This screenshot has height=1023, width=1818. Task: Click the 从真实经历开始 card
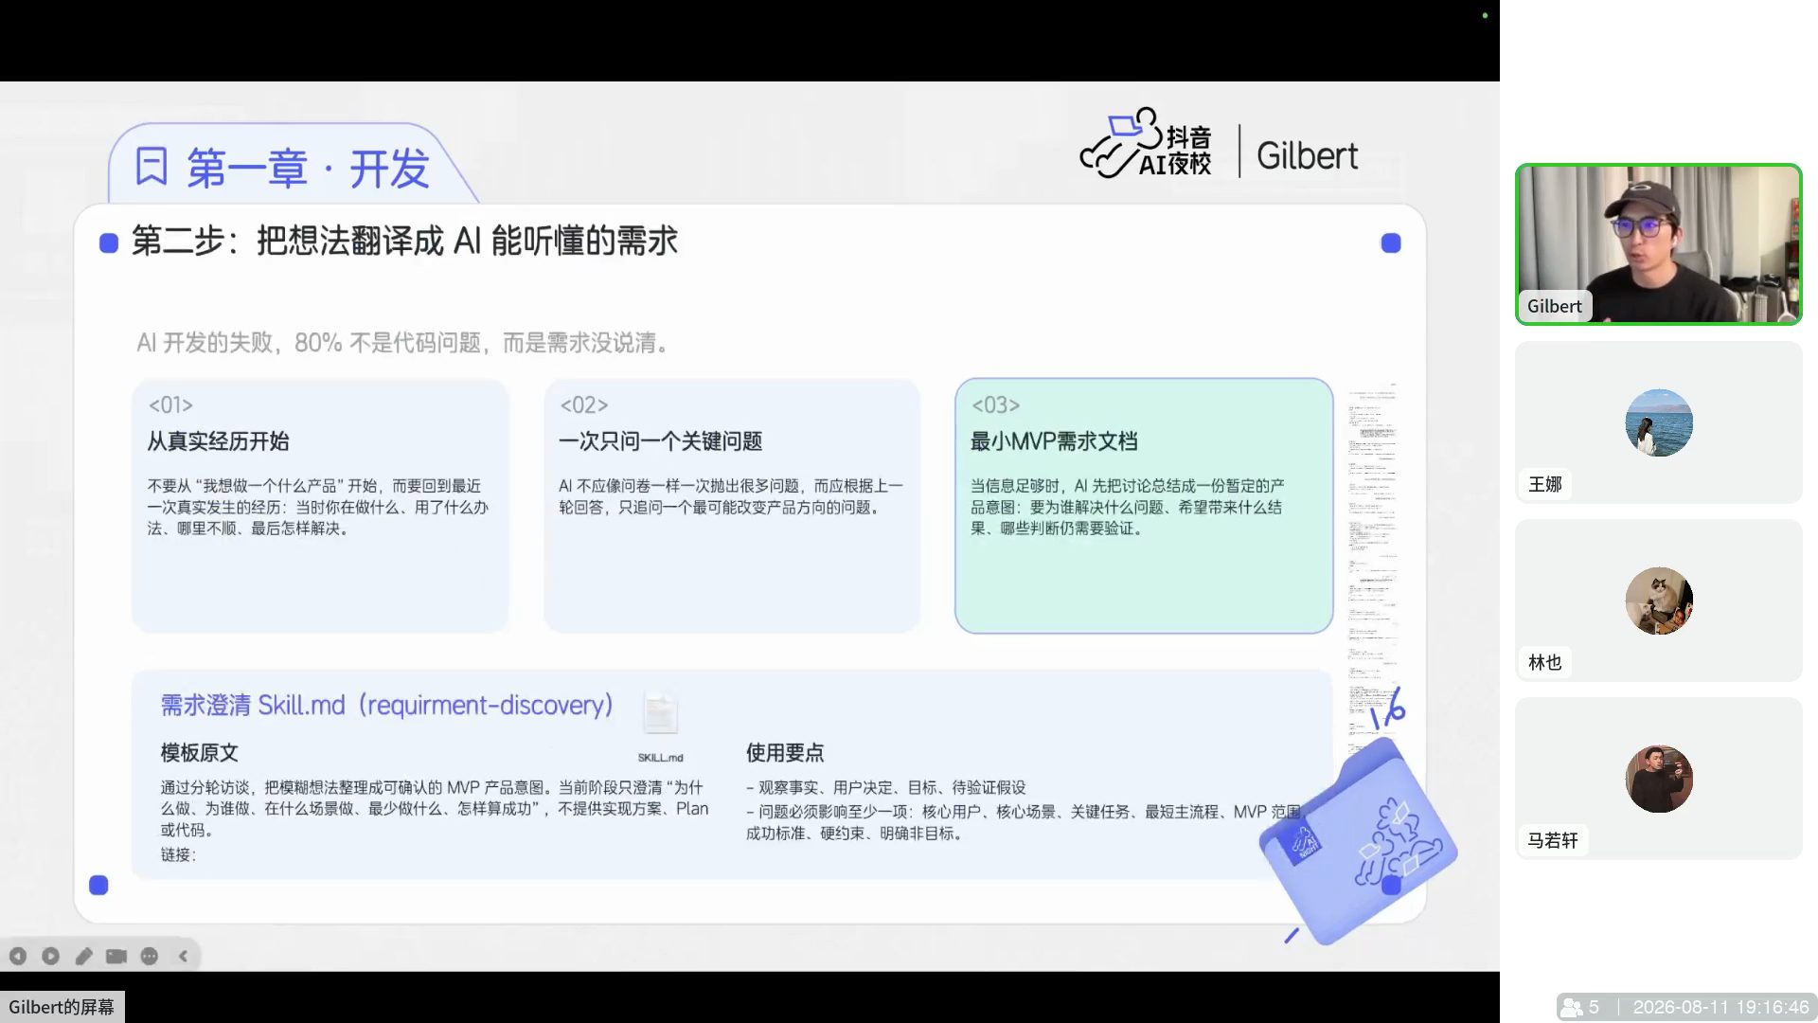pyautogui.click(x=320, y=506)
